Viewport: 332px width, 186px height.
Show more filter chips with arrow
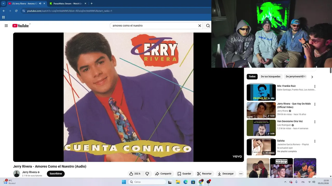[312, 77]
